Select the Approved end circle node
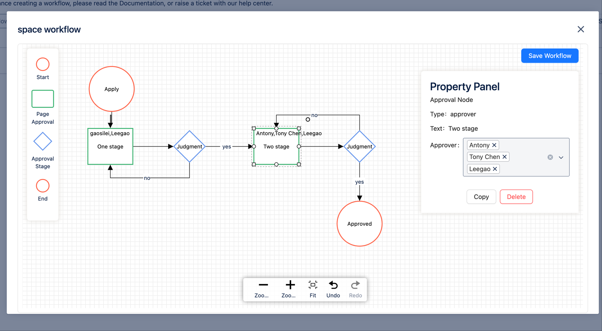 point(359,223)
